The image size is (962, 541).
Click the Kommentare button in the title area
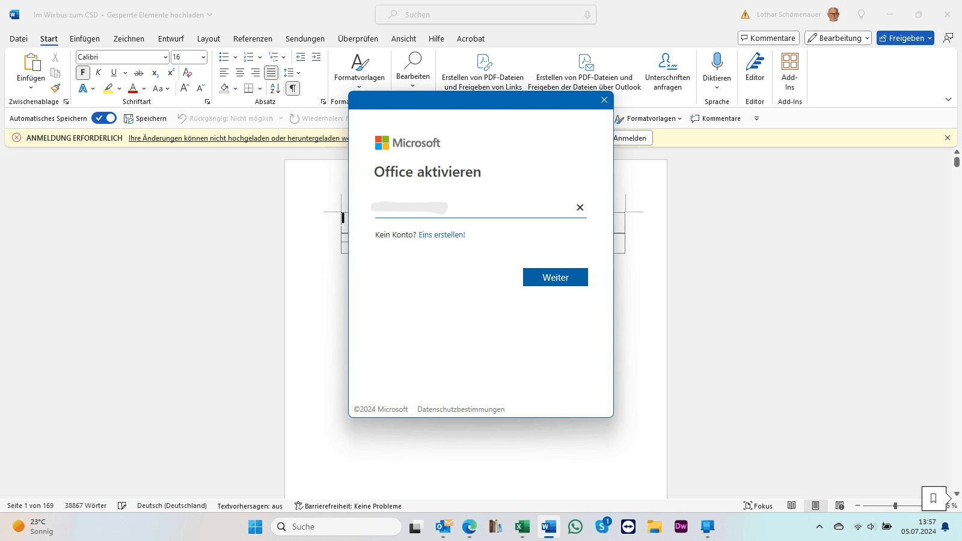pyautogui.click(x=768, y=38)
